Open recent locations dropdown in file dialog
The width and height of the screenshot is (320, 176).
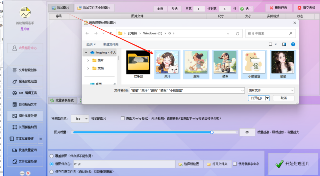[104, 33]
